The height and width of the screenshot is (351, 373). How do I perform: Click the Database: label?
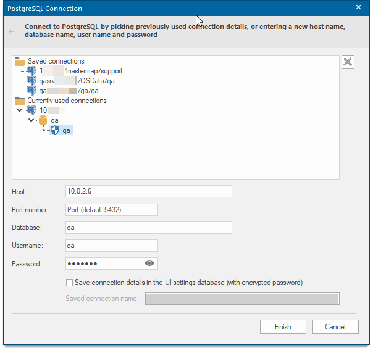click(27, 228)
